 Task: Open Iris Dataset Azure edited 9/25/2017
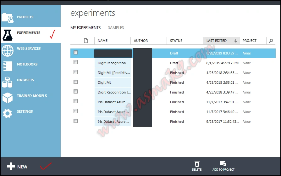click(113, 122)
